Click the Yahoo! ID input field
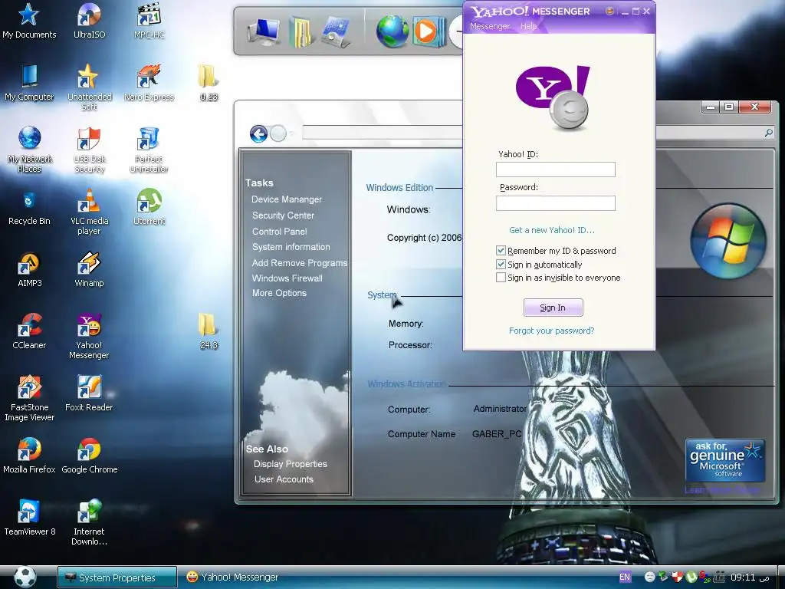Viewport: 785px width, 589px height. click(555, 169)
